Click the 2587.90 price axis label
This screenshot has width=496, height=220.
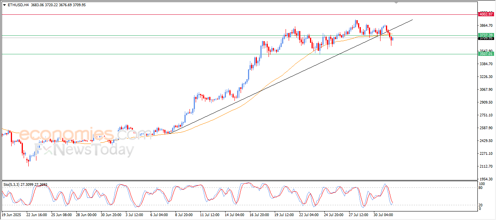pyautogui.click(x=486, y=128)
